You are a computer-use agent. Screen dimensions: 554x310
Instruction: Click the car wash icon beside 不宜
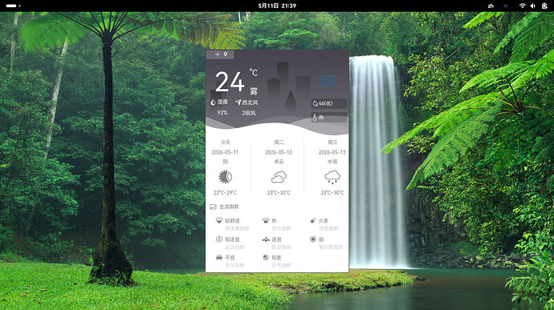click(x=219, y=257)
